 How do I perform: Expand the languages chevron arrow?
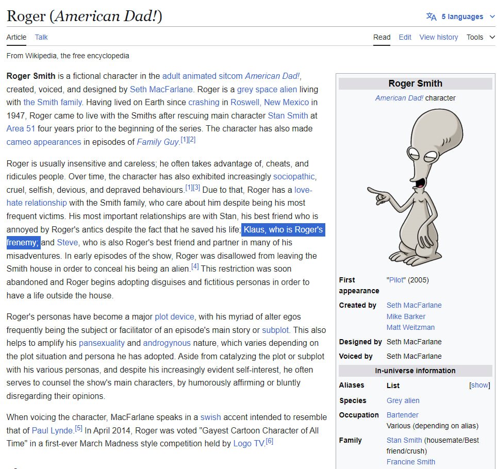point(492,16)
